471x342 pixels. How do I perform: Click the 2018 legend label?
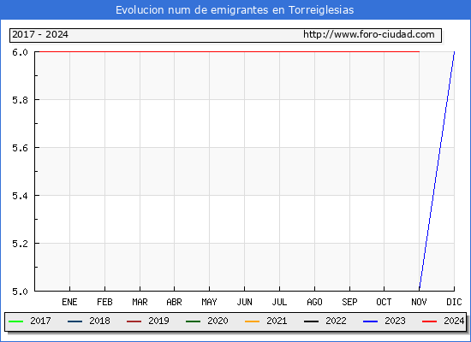coord(99,321)
